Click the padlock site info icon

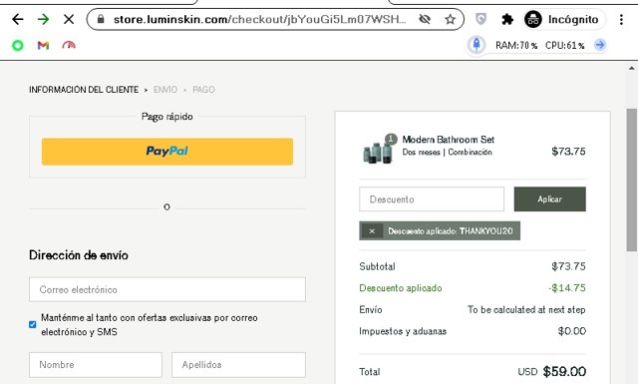(x=101, y=19)
